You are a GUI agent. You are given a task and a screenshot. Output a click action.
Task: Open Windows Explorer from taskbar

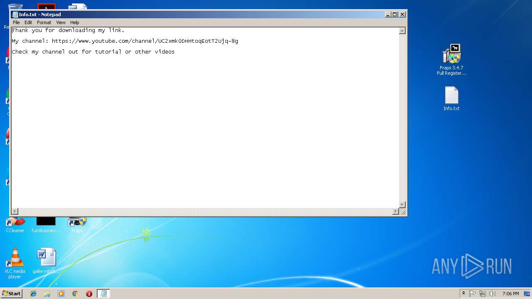(x=47, y=294)
